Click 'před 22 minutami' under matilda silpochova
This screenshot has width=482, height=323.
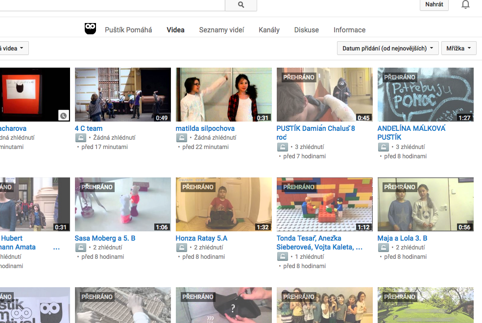[x=205, y=147]
